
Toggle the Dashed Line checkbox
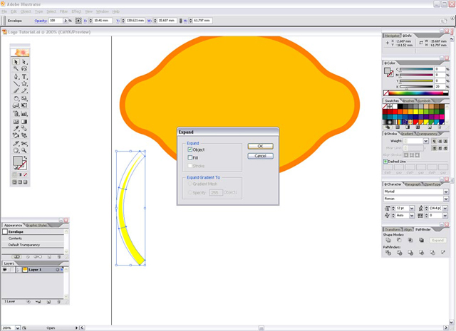click(x=385, y=162)
